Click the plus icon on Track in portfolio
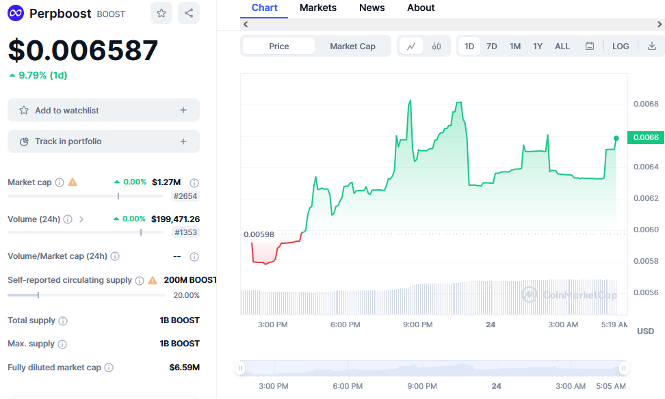Screen dimensions: 665x399 pyautogui.click(x=183, y=141)
